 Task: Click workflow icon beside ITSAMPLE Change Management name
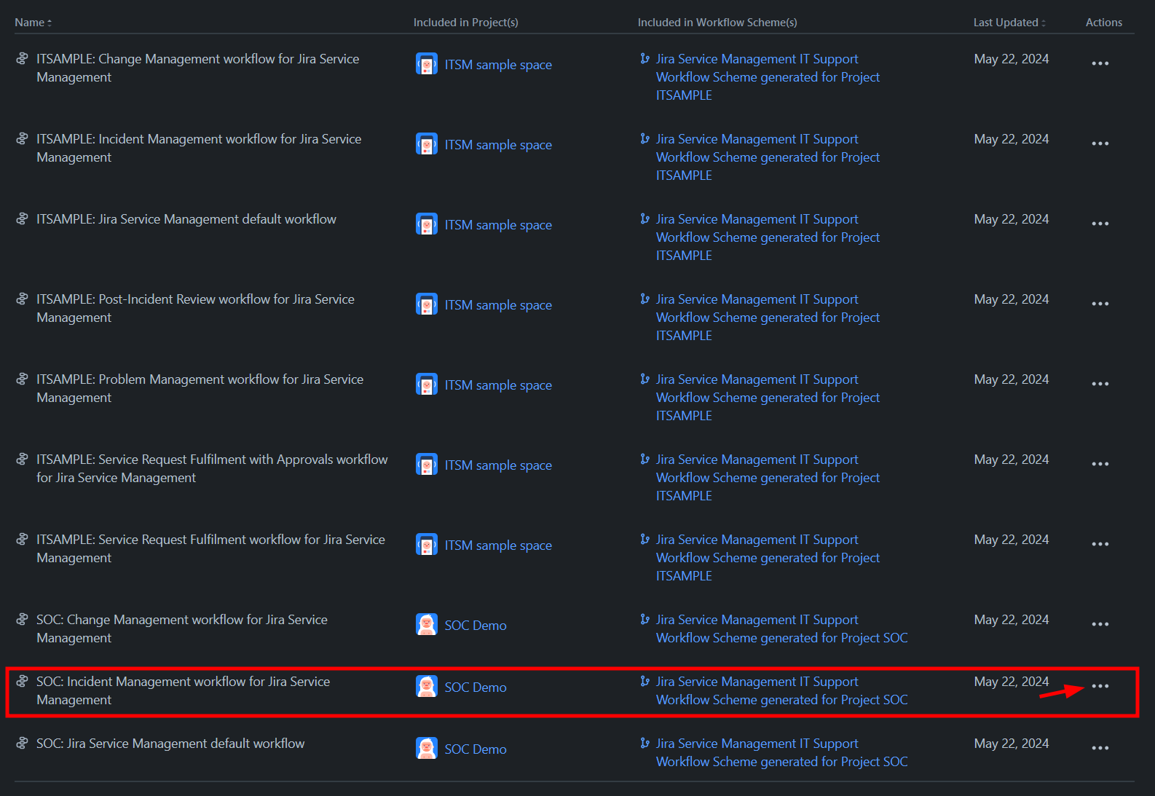(x=23, y=58)
